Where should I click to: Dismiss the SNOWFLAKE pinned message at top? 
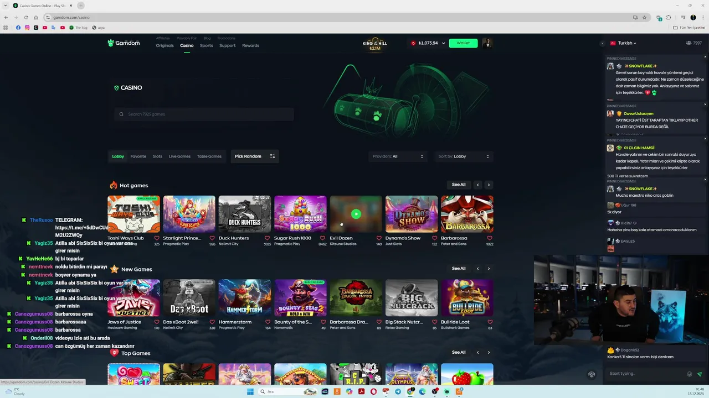705,57
